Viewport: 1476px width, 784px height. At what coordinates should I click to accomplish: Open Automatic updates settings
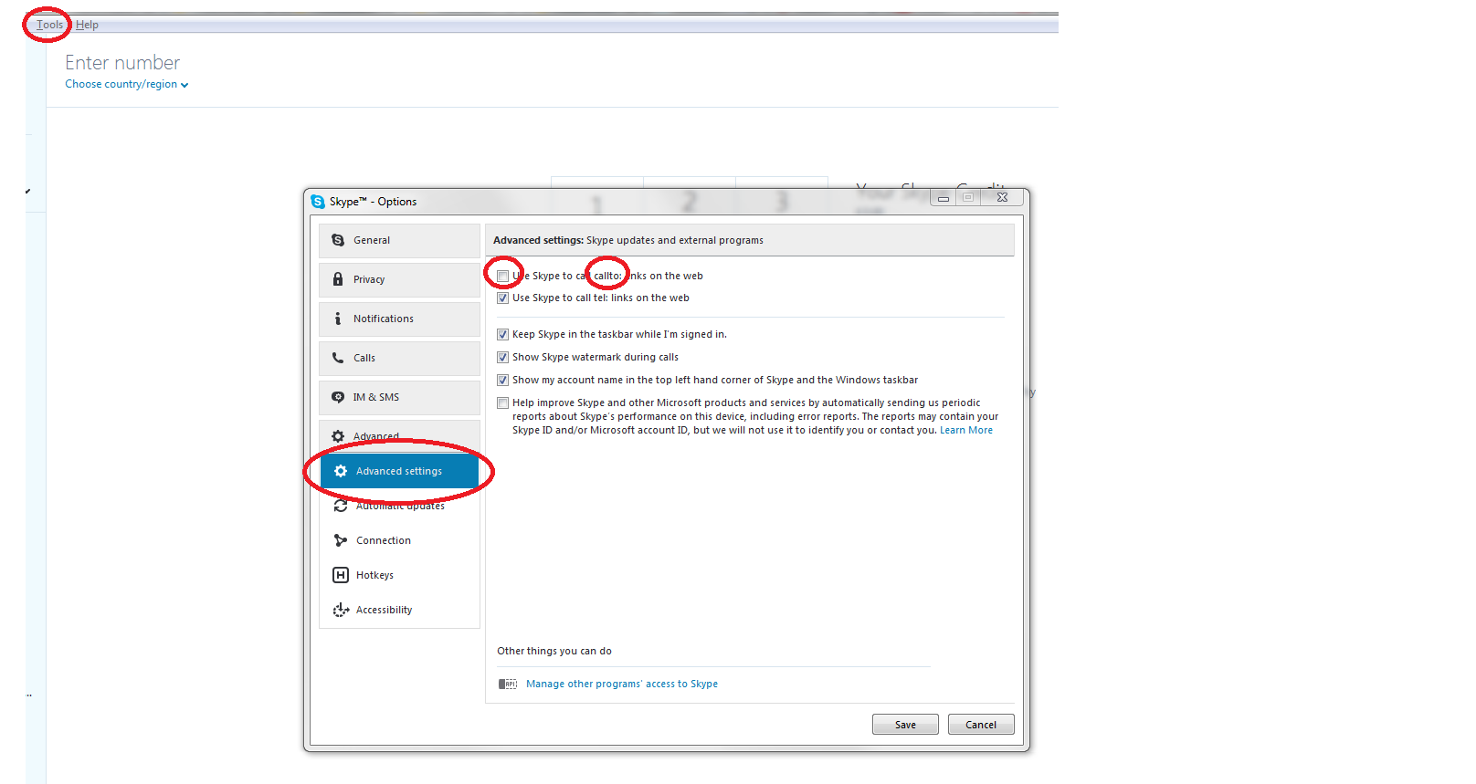(x=399, y=506)
